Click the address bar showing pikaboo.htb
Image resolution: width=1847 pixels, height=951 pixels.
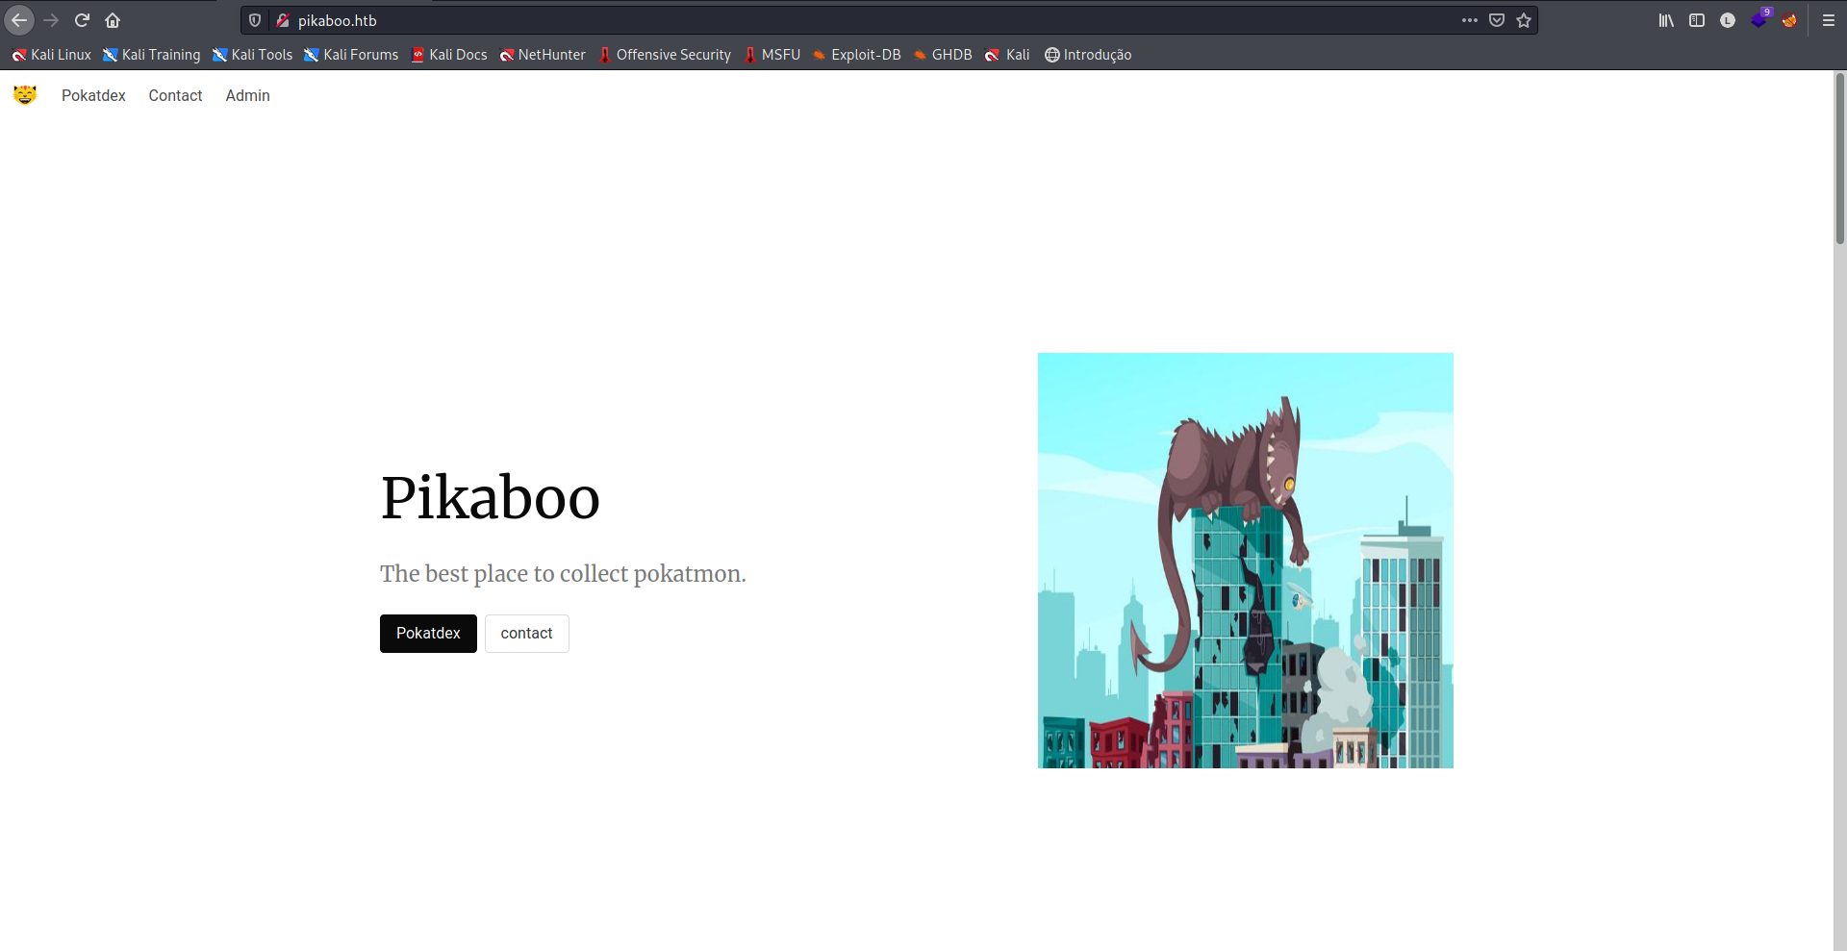pyautogui.click(x=866, y=20)
